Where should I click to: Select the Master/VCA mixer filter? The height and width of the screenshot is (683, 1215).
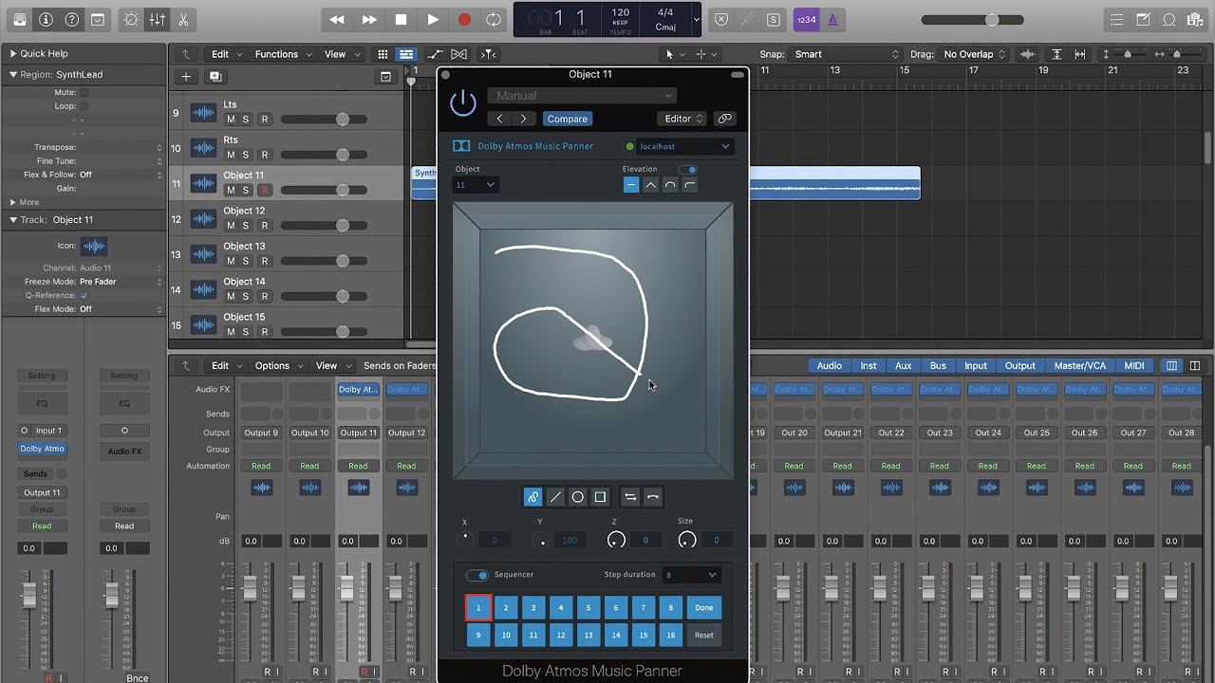[x=1080, y=365]
